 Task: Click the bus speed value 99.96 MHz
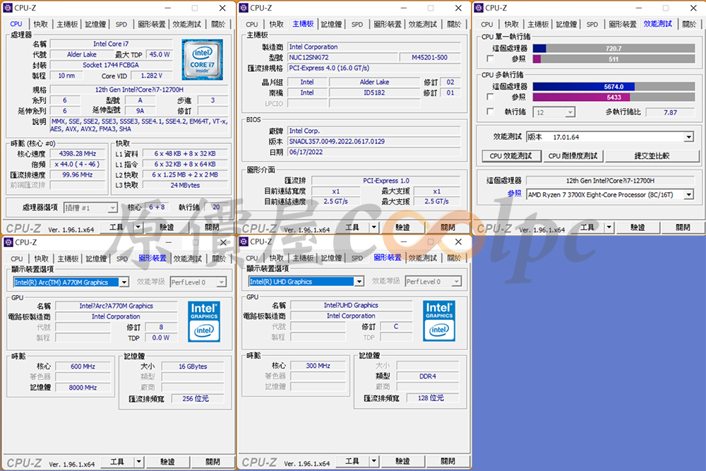(78, 174)
